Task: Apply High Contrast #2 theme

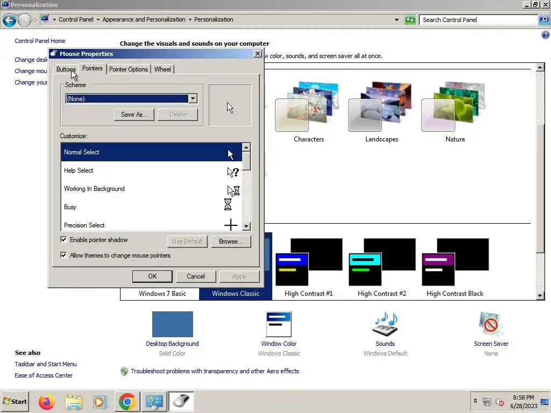Action: pyautogui.click(x=382, y=262)
